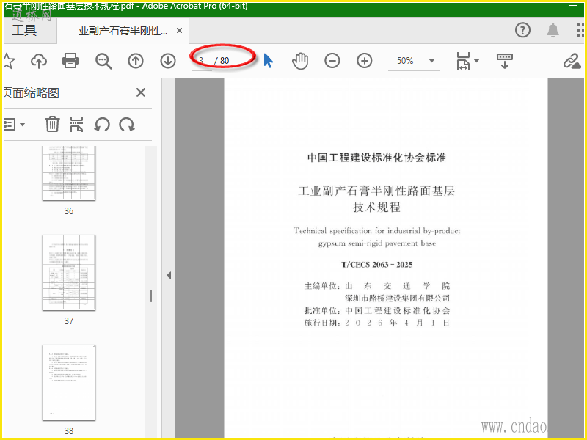Close the 业副产石膏半刚性 document tab
The image size is (587, 440).
pyautogui.click(x=180, y=30)
